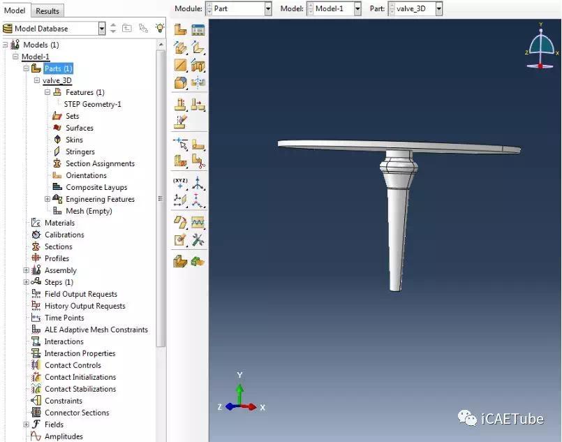Switch to the Results tab
Image resolution: width=562 pixels, height=442 pixels.
pyautogui.click(x=47, y=10)
